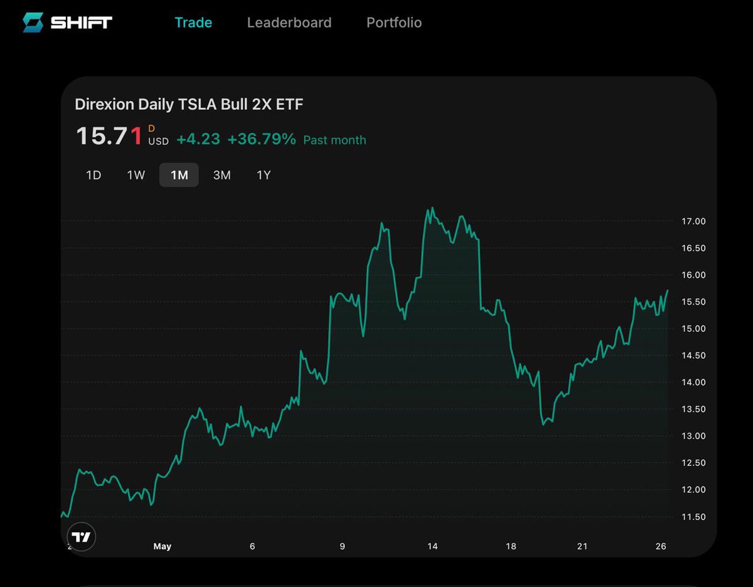Click the SHIFT logo

(x=67, y=23)
